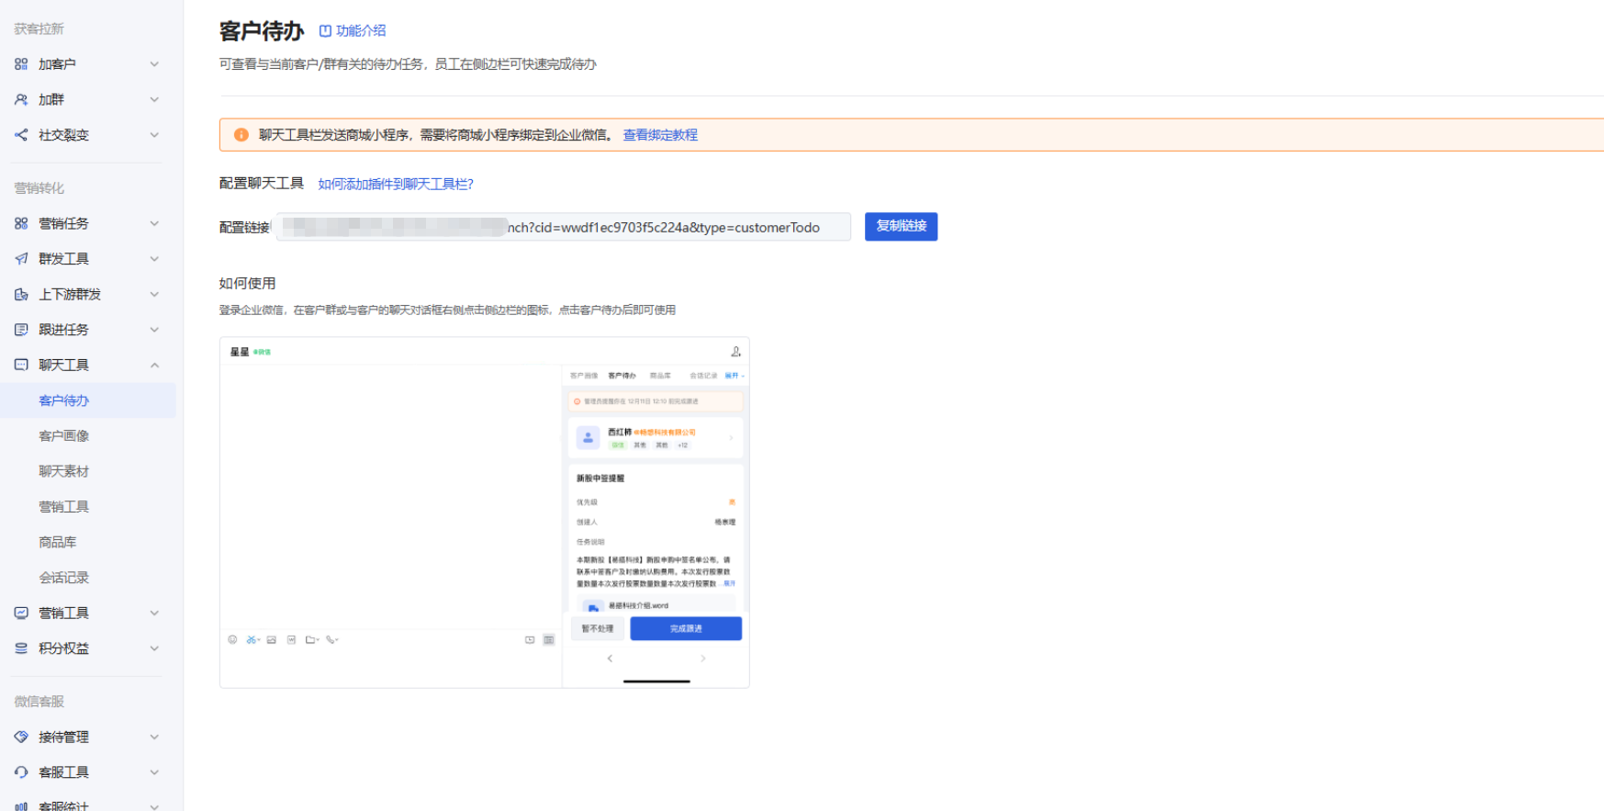Click the 加群 people icon

(21, 99)
